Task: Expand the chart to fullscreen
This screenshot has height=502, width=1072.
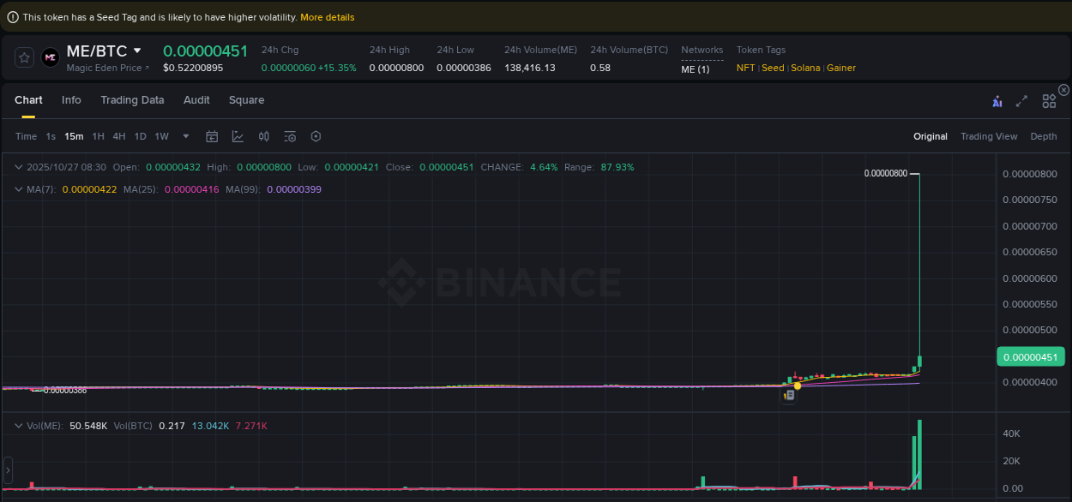Action: 1021,100
